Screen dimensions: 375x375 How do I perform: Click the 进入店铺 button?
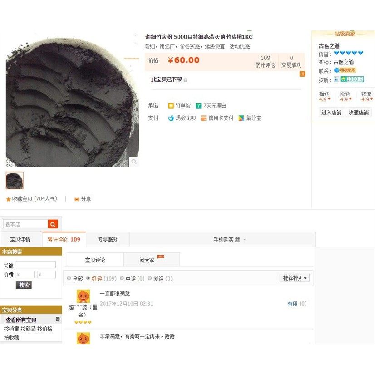331,113
